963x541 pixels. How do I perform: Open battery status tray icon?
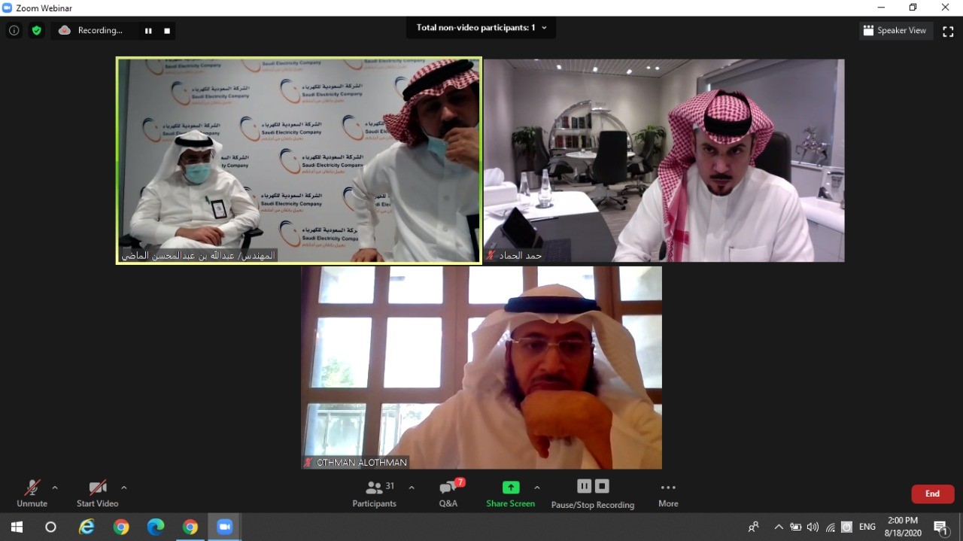point(795,527)
